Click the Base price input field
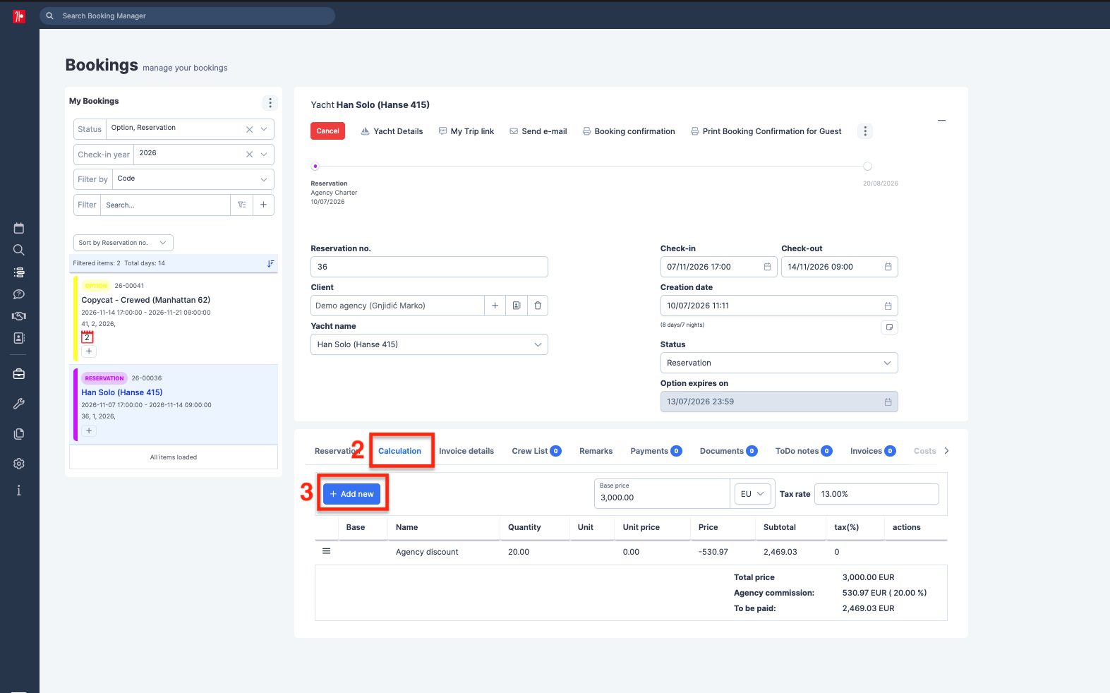Viewport: 1110px width, 693px height. point(662,494)
